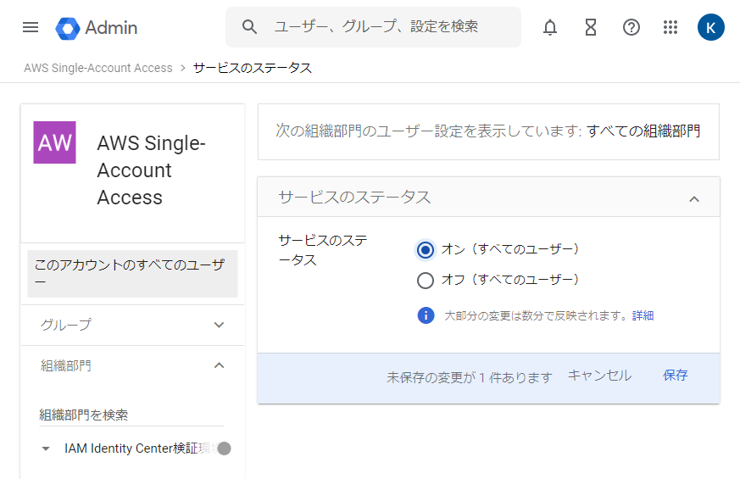Select オン（すべてのユーザー） radio button

[426, 249]
